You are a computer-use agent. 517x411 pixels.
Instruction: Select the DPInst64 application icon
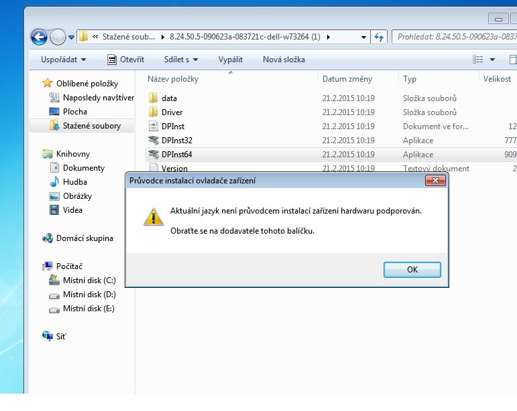tap(154, 155)
